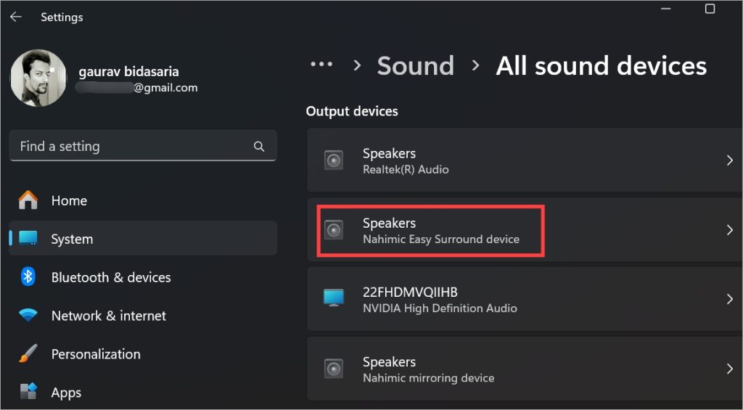The height and width of the screenshot is (410, 743).
Task: Open Nahimic mirroring device chevron arrow
Action: [x=729, y=369]
